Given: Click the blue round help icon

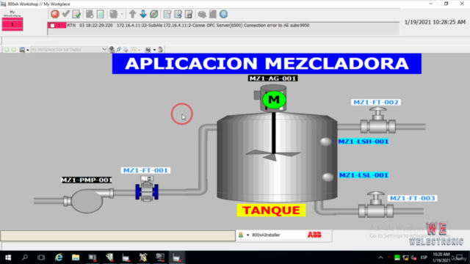Looking at the screenshot, I should click(x=223, y=14).
